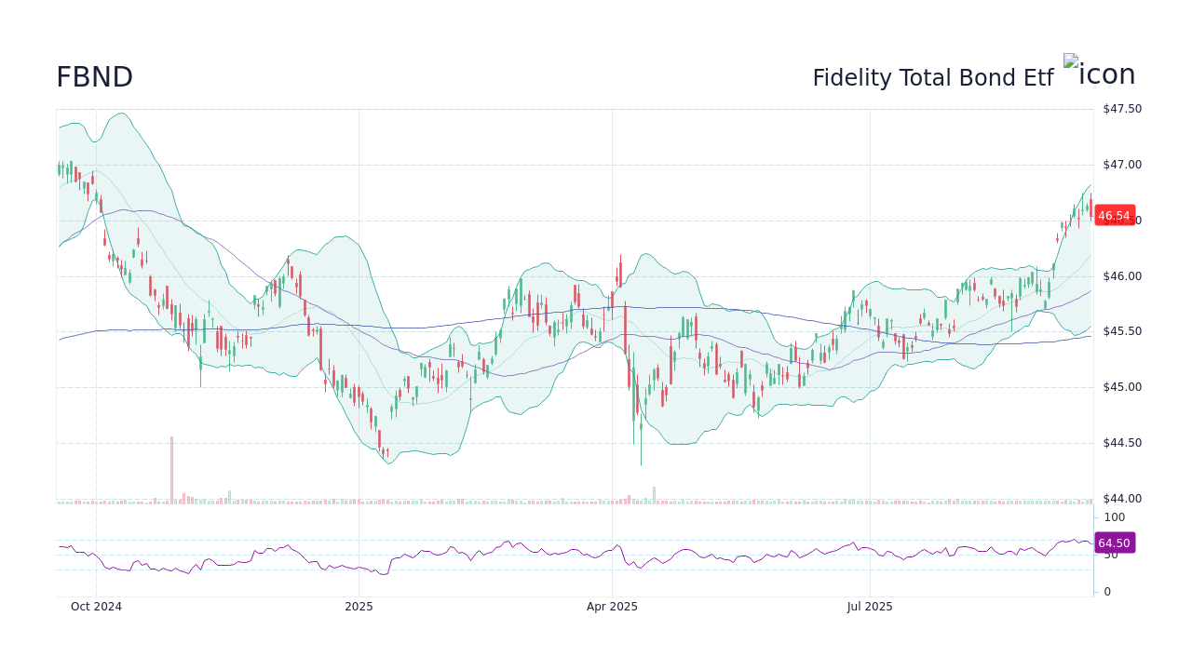This screenshot has height=670, width=1192.
Task: Click the Apr 2025 axis label
Action: pos(612,606)
